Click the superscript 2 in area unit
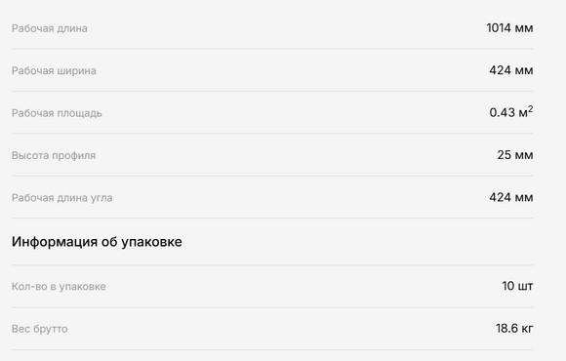Image resolution: width=566 pixels, height=361 pixels. [x=530, y=108]
